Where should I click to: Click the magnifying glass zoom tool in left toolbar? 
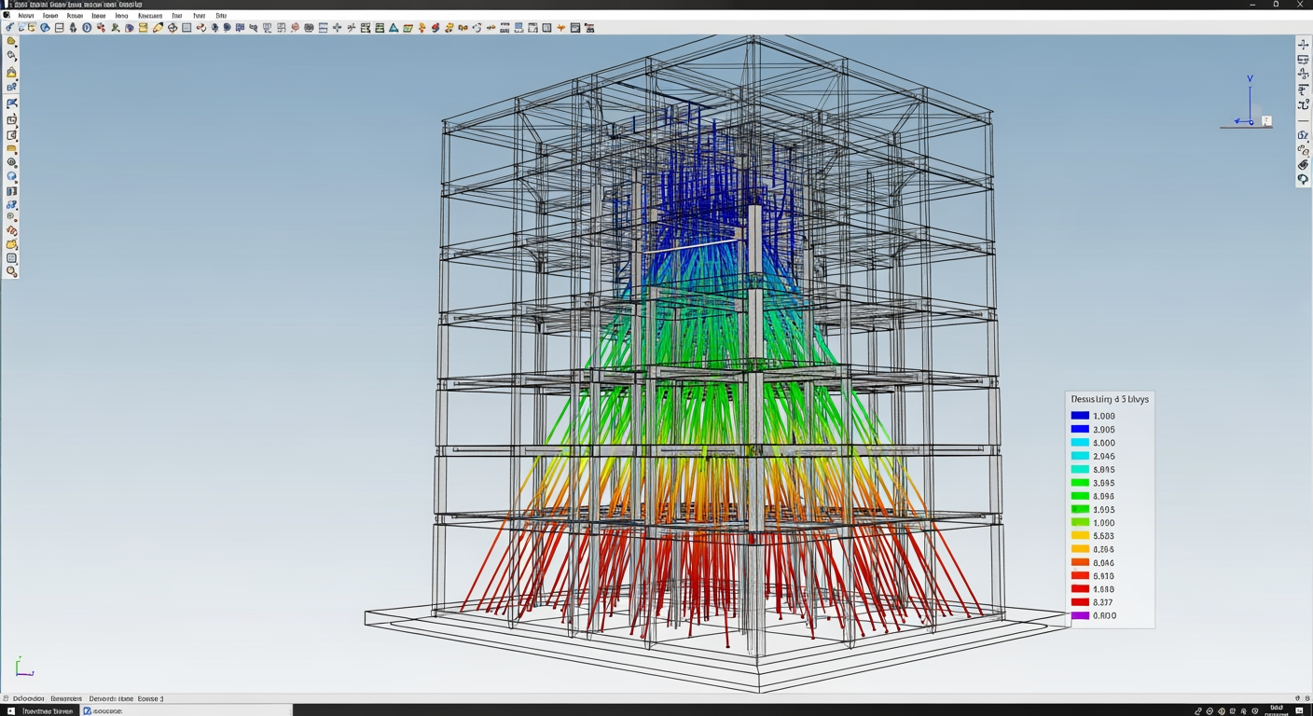[x=12, y=272]
